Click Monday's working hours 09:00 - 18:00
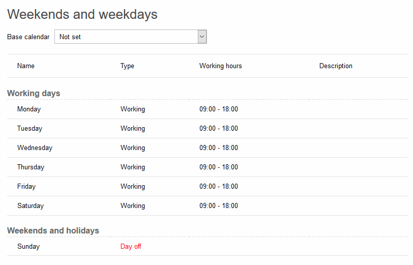This screenshot has width=413, height=265. 219,109
